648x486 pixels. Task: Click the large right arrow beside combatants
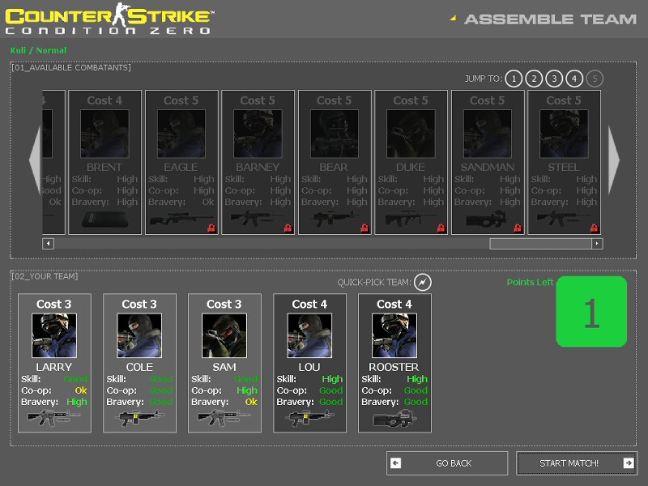pos(613,160)
